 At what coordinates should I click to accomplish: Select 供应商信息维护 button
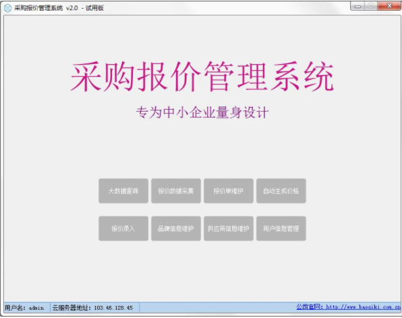pos(229,228)
